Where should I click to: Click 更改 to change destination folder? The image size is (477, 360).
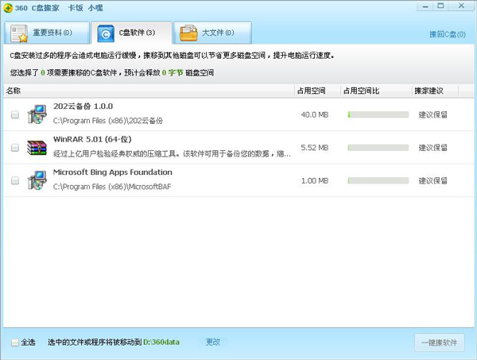point(212,343)
